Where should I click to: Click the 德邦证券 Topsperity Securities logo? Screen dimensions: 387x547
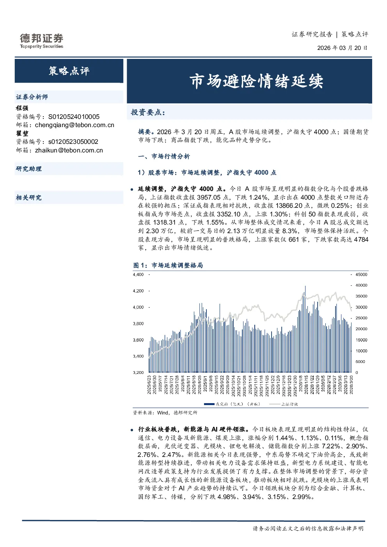(x=42, y=41)
